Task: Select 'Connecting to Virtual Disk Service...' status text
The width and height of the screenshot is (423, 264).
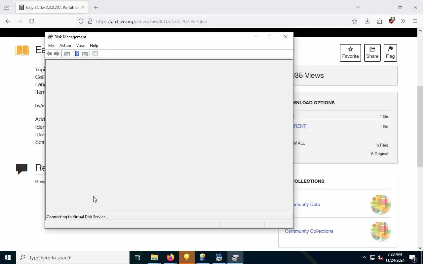Action: (78, 217)
